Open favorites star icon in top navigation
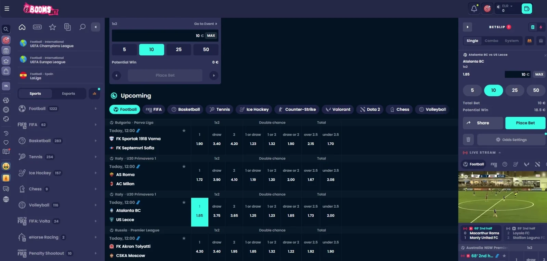Viewport: 547px width, 261px height. click(52, 27)
